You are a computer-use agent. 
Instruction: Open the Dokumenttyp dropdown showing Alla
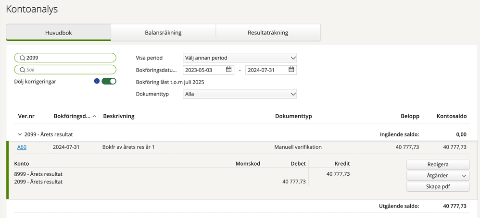click(x=240, y=94)
